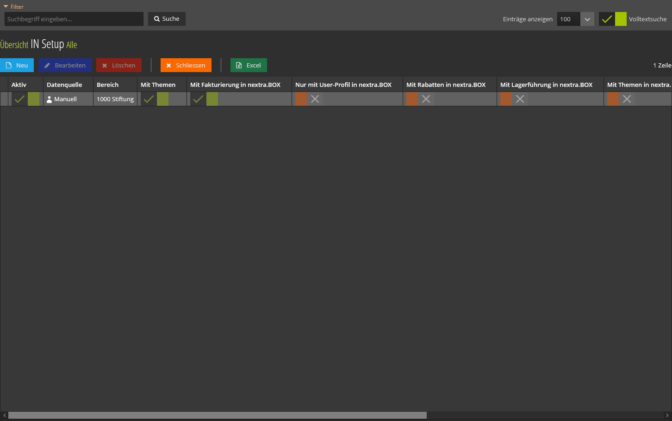Open the Einträge anzeigen dropdown arrow
Screen dimensions: 672x421
point(587,19)
